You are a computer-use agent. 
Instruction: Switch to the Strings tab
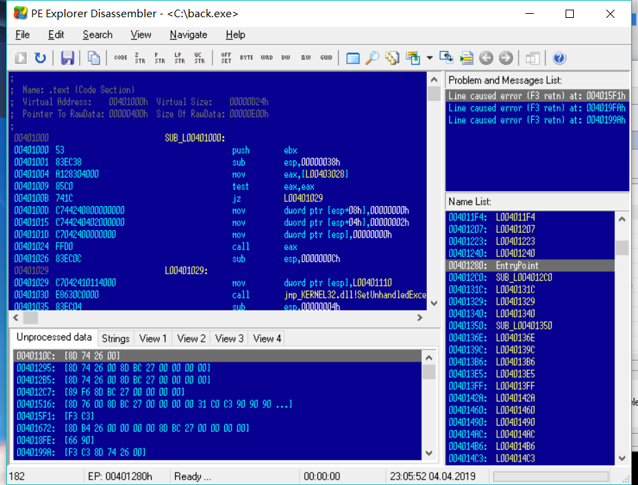(116, 338)
